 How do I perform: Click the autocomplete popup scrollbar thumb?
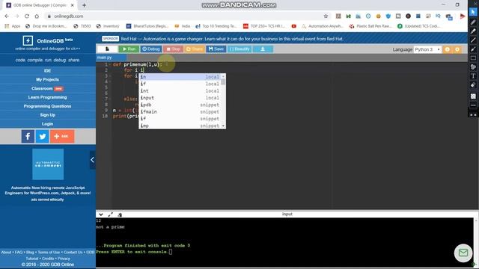click(x=223, y=81)
